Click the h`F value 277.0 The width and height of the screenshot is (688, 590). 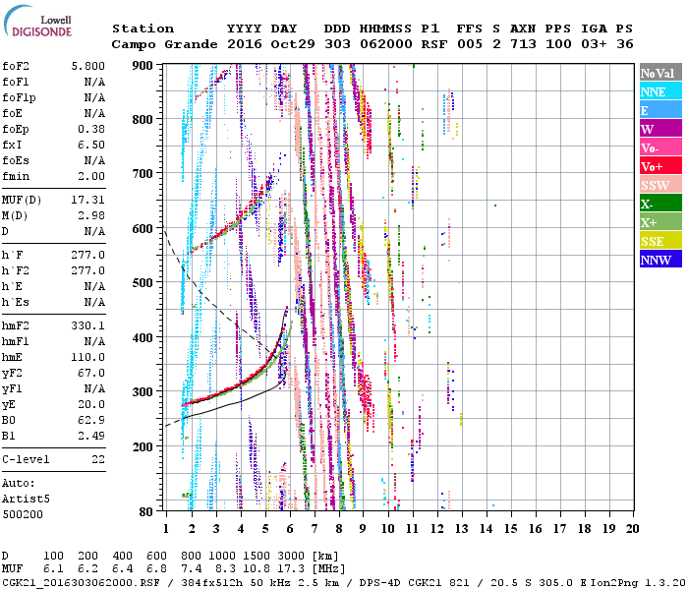point(87,255)
